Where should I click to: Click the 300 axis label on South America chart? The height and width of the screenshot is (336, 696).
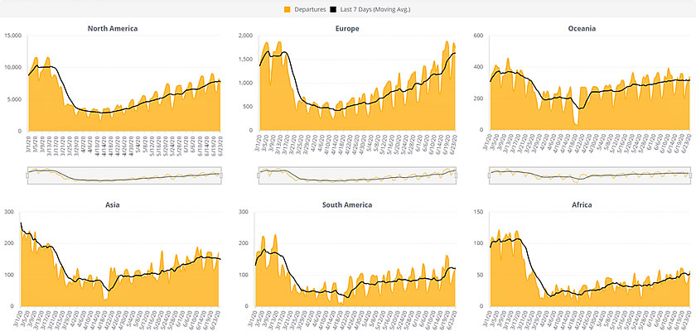pyautogui.click(x=244, y=212)
